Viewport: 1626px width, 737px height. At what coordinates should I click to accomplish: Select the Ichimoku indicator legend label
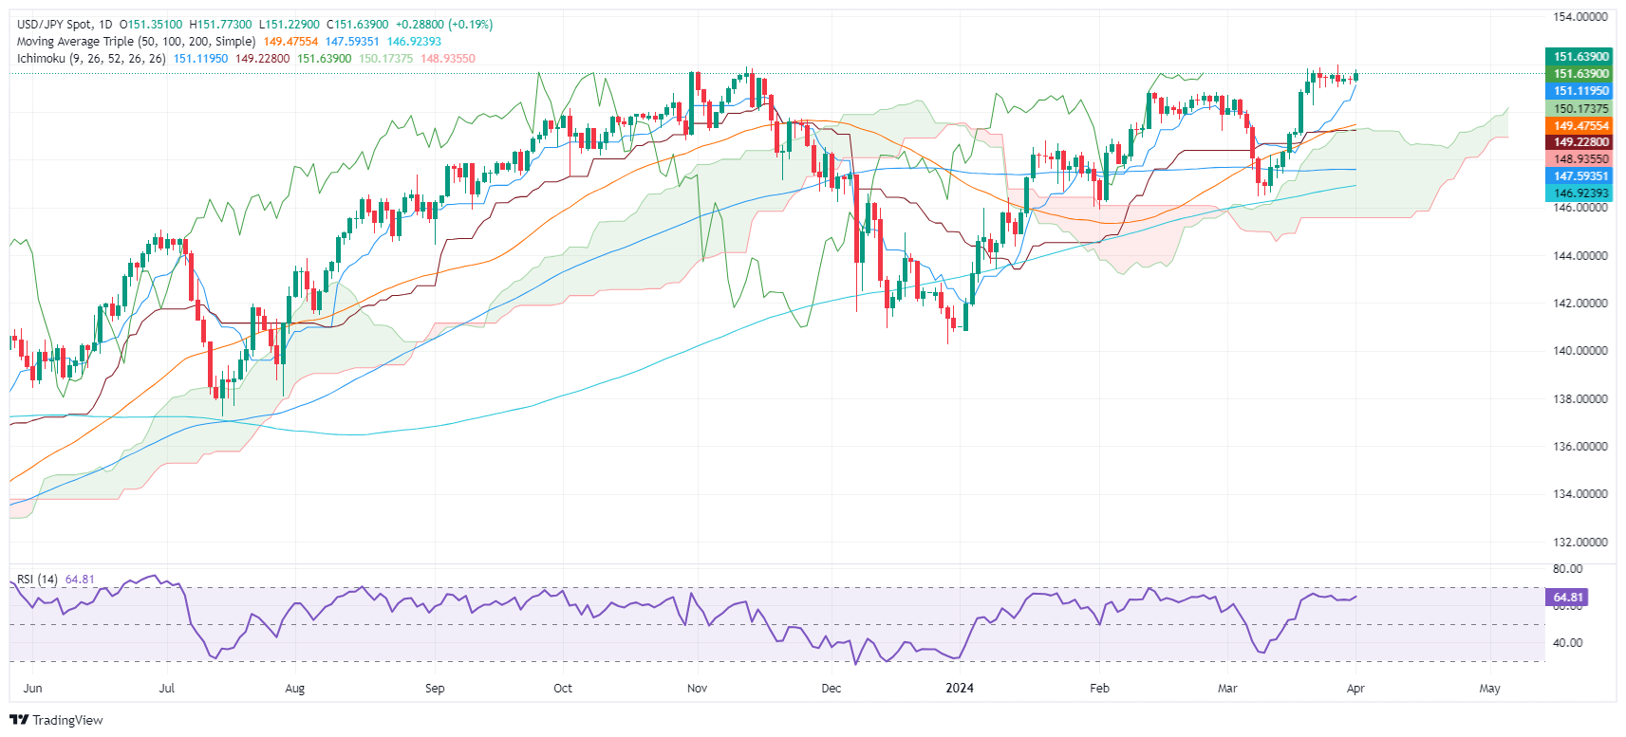[91, 59]
